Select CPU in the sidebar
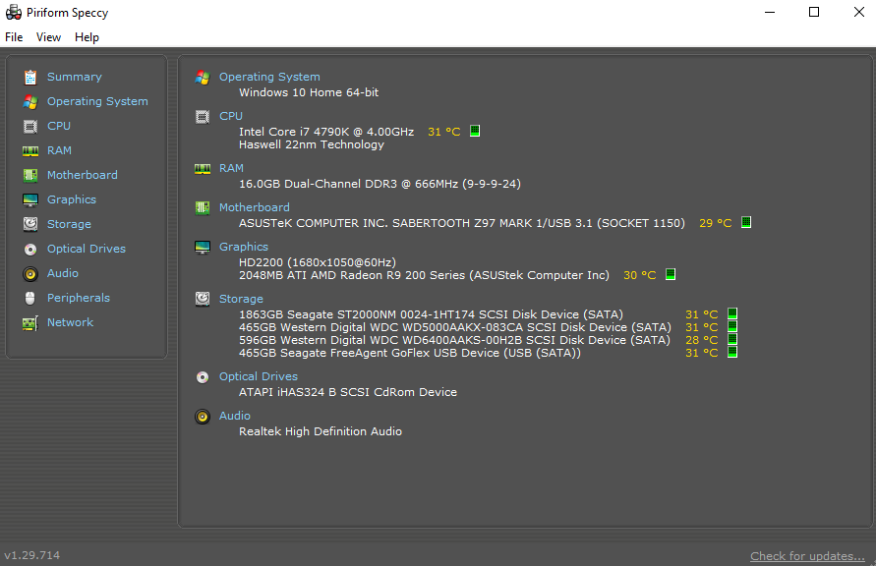Image resolution: width=876 pixels, height=566 pixels. point(59,126)
